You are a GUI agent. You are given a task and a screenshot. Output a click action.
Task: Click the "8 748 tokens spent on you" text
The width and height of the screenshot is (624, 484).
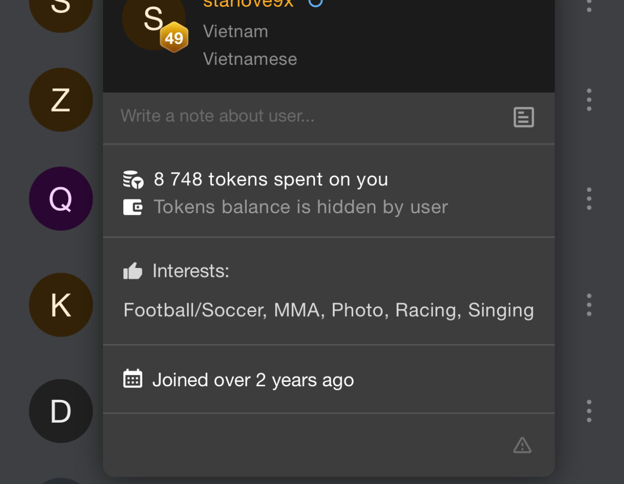pyautogui.click(x=271, y=180)
